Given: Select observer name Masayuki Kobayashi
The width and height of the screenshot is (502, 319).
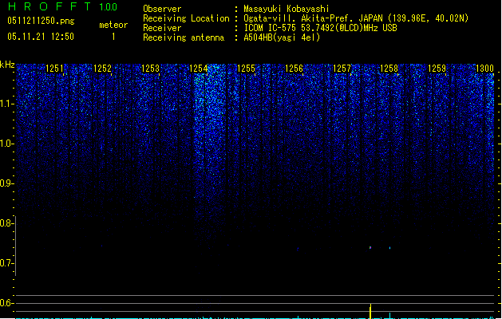Looking at the screenshot, I should click(x=287, y=9).
